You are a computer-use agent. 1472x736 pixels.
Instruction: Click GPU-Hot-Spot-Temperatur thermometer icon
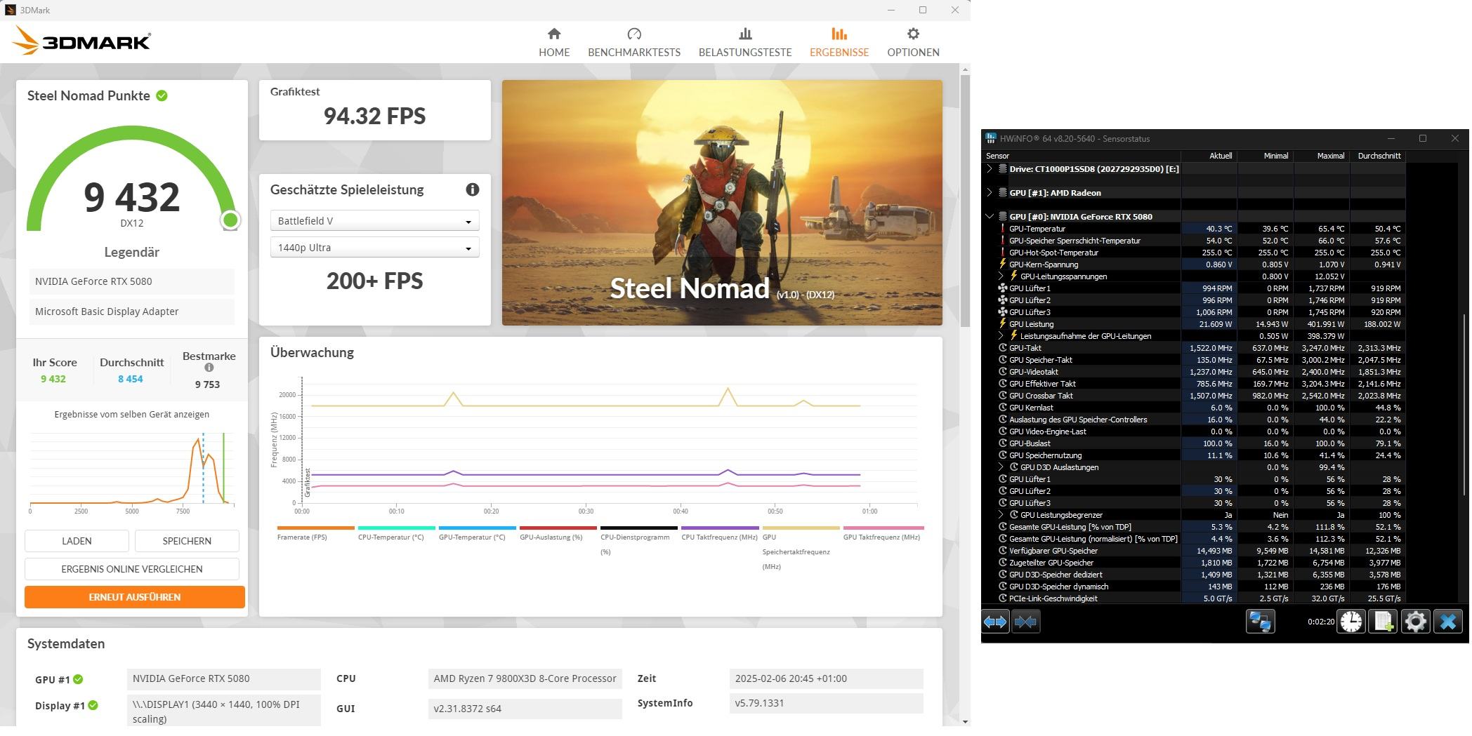[x=1002, y=253]
